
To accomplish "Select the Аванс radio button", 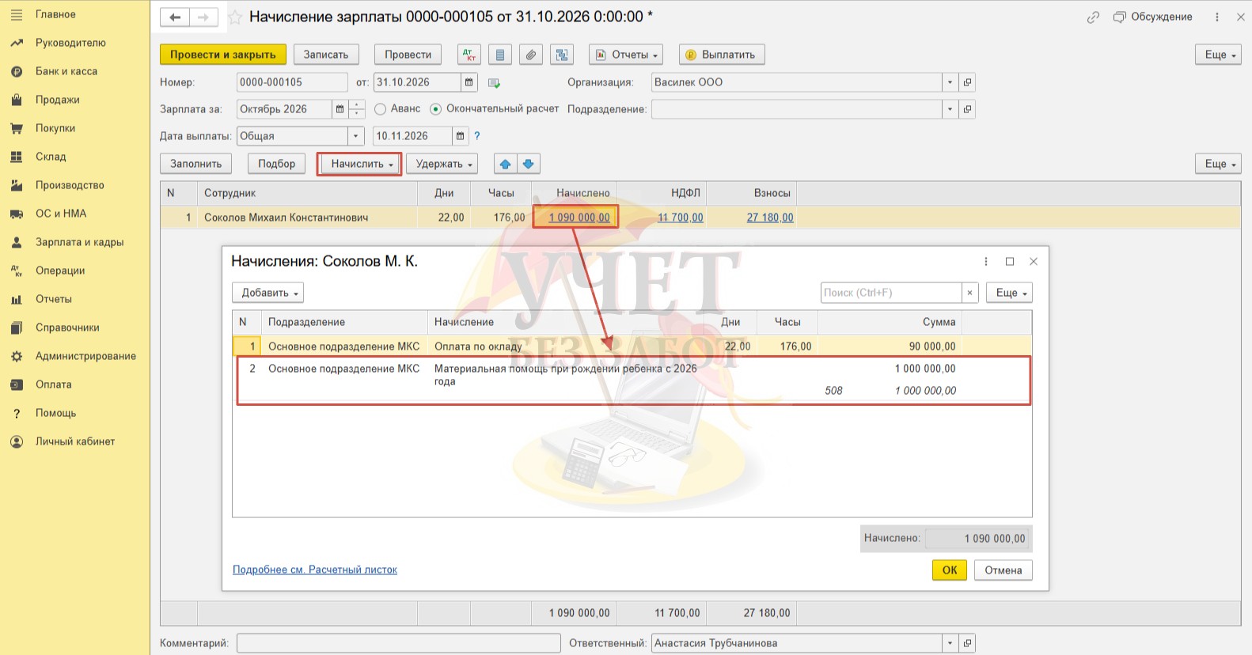I will [381, 109].
